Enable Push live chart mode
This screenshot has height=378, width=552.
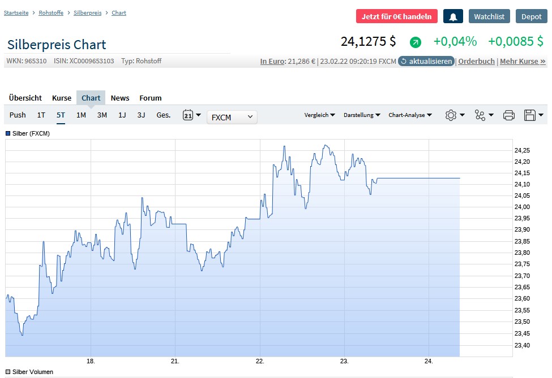click(18, 115)
